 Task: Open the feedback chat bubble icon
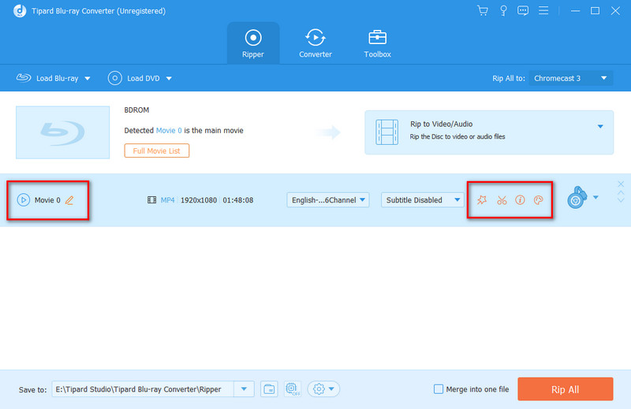pyautogui.click(x=523, y=11)
